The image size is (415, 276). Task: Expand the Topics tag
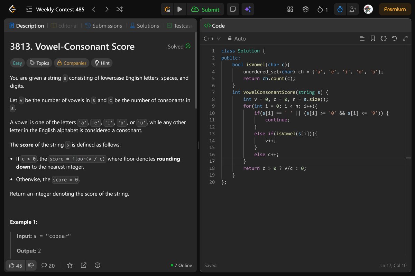click(x=39, y=63)
